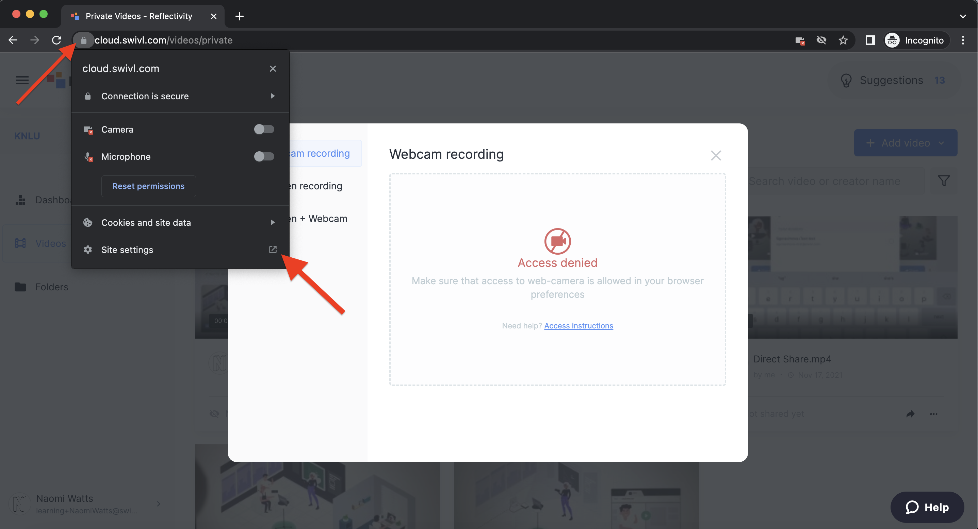Click the search video or creator name field
This screenshot has width=978, height=529.
tap(835, 181)
